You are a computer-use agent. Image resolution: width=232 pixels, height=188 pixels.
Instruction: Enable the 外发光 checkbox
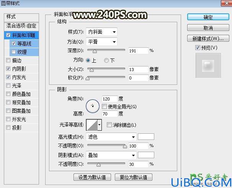point(8,119)
